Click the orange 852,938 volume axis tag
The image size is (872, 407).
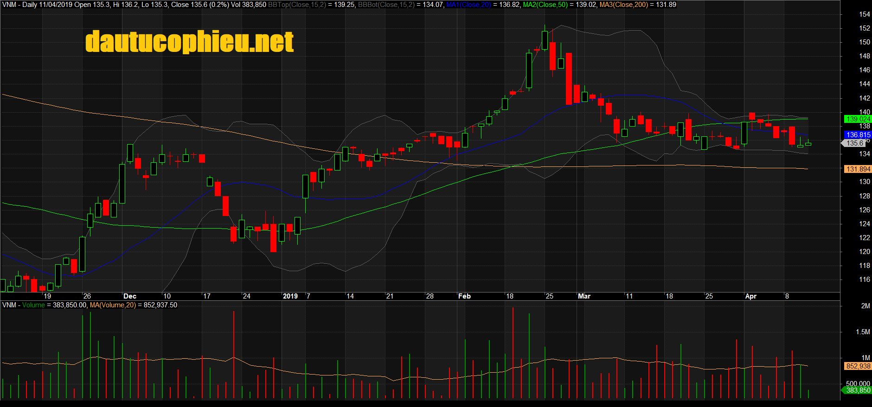tap(858, 366)
